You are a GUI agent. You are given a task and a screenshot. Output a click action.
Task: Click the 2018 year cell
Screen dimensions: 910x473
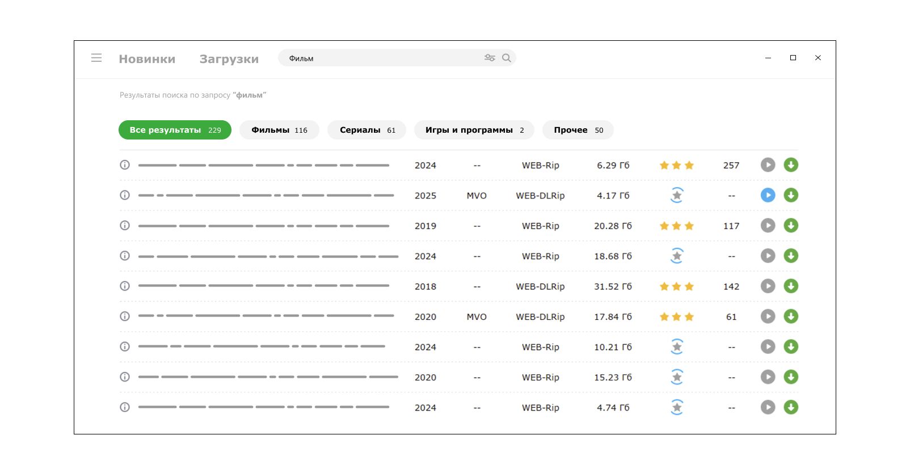pos(425,286)
